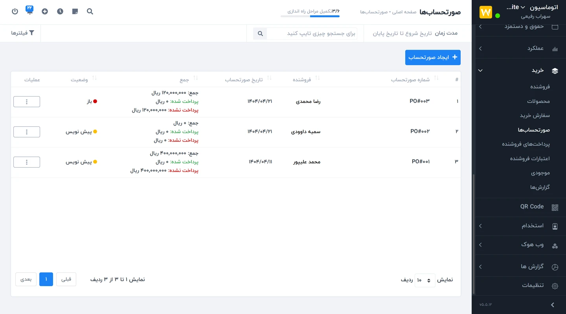Click the تنظیمات gear icon

[555, 286]
